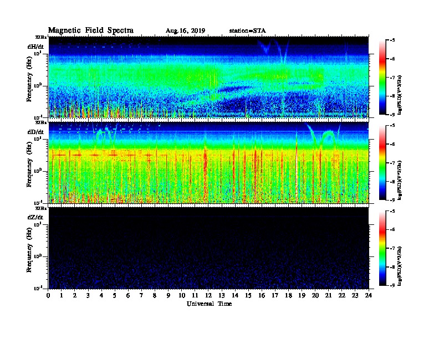Click the "-6" value on dZ/dt color scale
Viewport: 439px width, 339px height.
click(392, 229)
